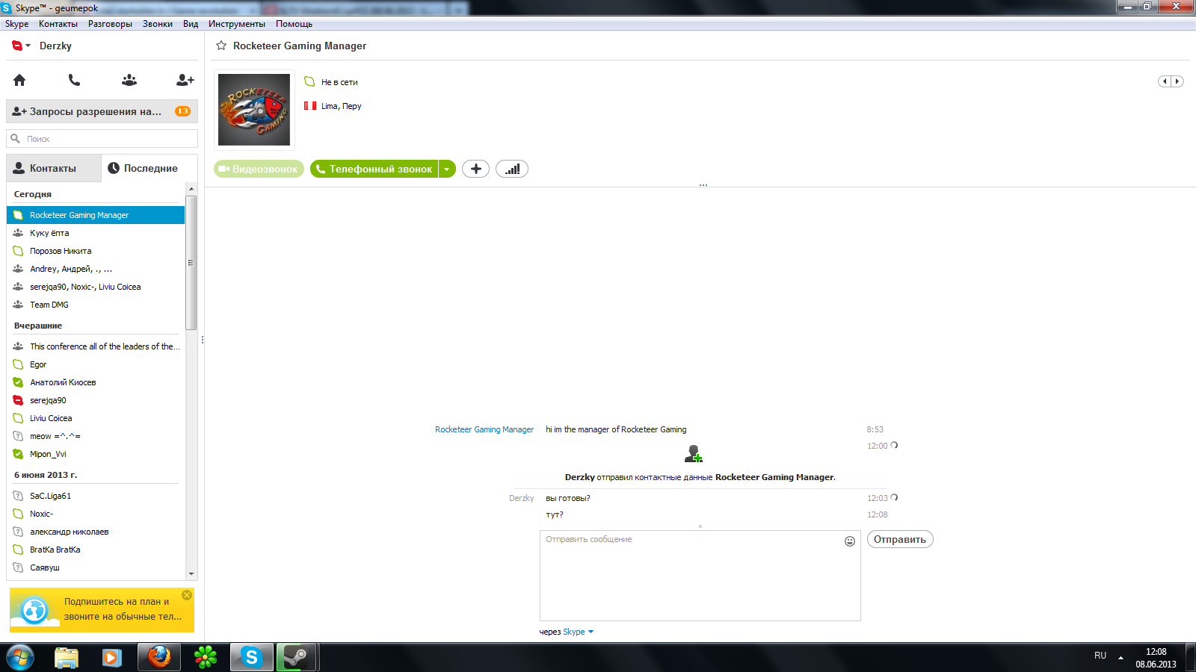Open chat with Анатолий Киосев

point(96,382)
